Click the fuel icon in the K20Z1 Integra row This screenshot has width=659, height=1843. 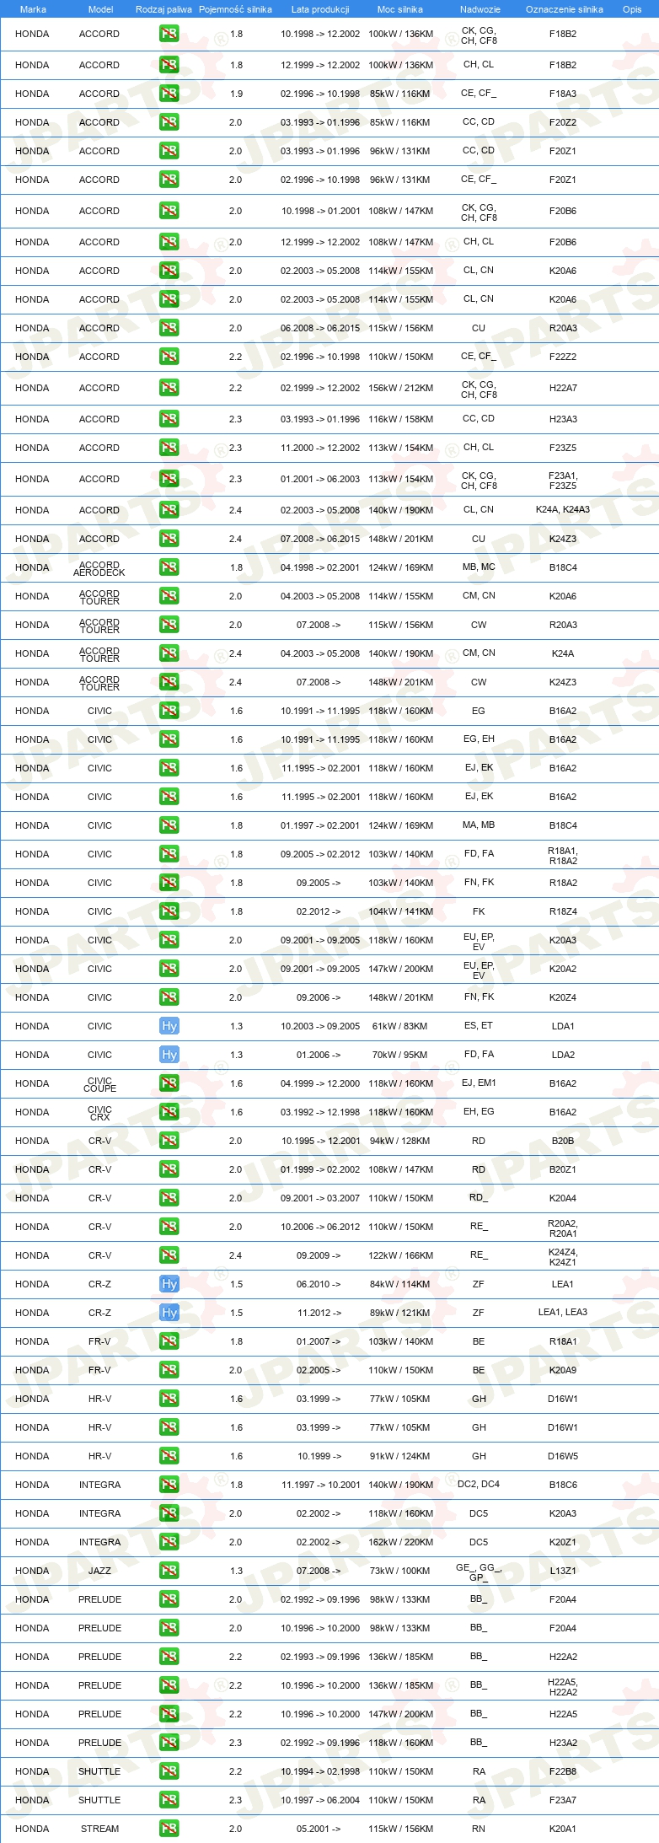point(169,1542)
